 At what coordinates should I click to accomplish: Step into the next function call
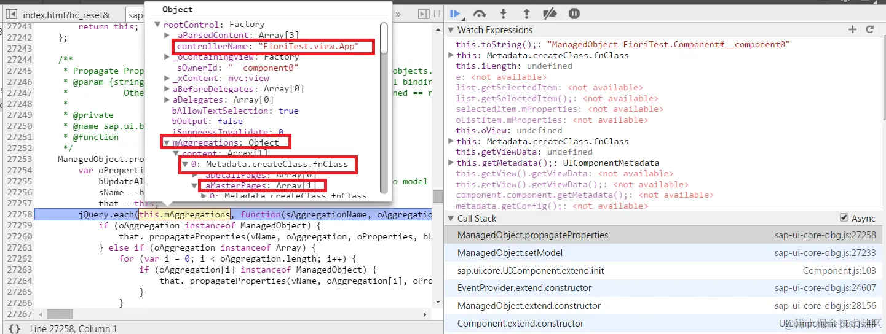pos(503,14)
